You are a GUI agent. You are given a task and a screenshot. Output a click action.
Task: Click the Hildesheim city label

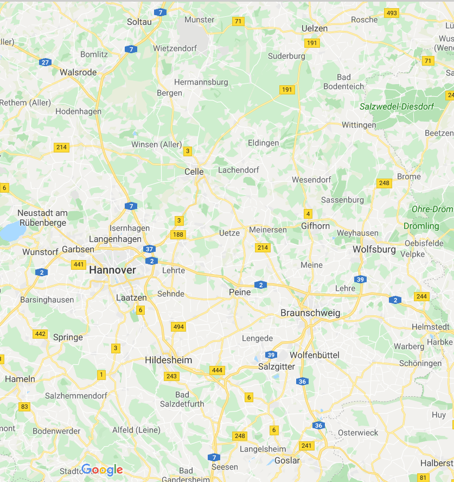click(x=168, y=360)
